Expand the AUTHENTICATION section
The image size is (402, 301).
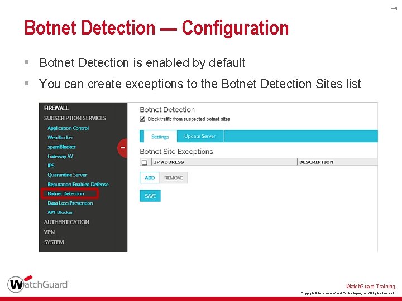(x=66, y=222)
